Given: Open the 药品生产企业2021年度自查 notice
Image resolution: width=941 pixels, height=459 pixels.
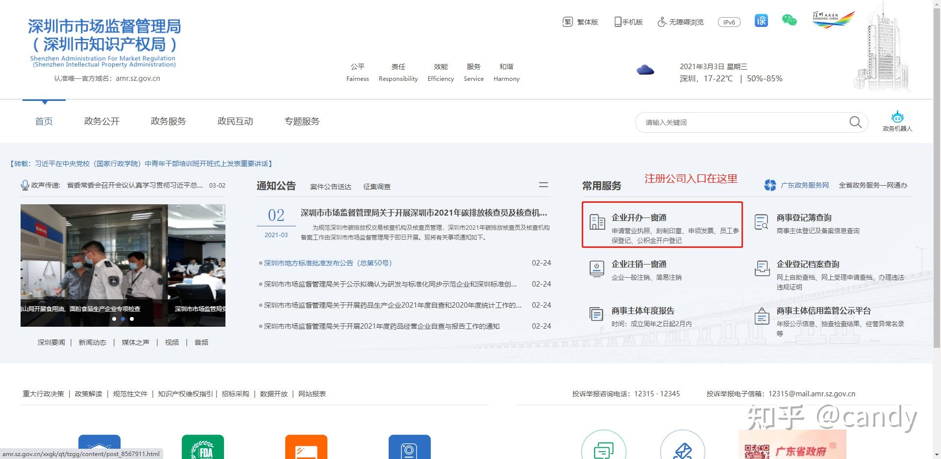Looking at the screenshot, I should pyautogui.click(x=393, y=305).
